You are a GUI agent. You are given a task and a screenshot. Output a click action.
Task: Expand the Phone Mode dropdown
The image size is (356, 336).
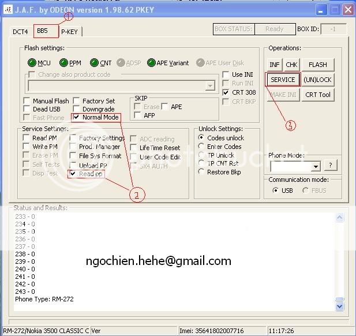point(316,166)
